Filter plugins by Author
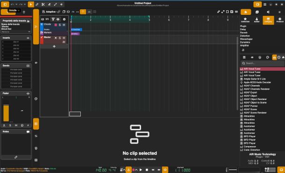Image resolution: width=285 pixels, height=173 pixels. [256, 20]
